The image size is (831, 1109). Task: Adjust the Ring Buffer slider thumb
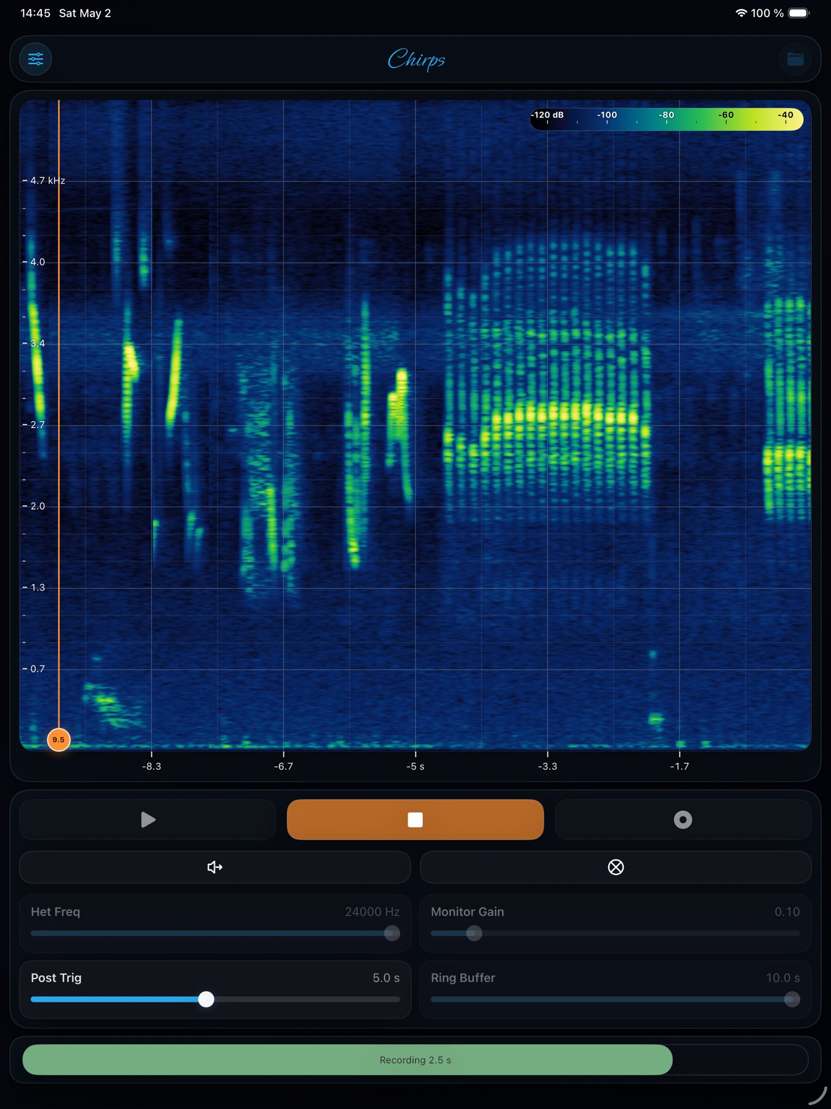(x=792, y=999)
